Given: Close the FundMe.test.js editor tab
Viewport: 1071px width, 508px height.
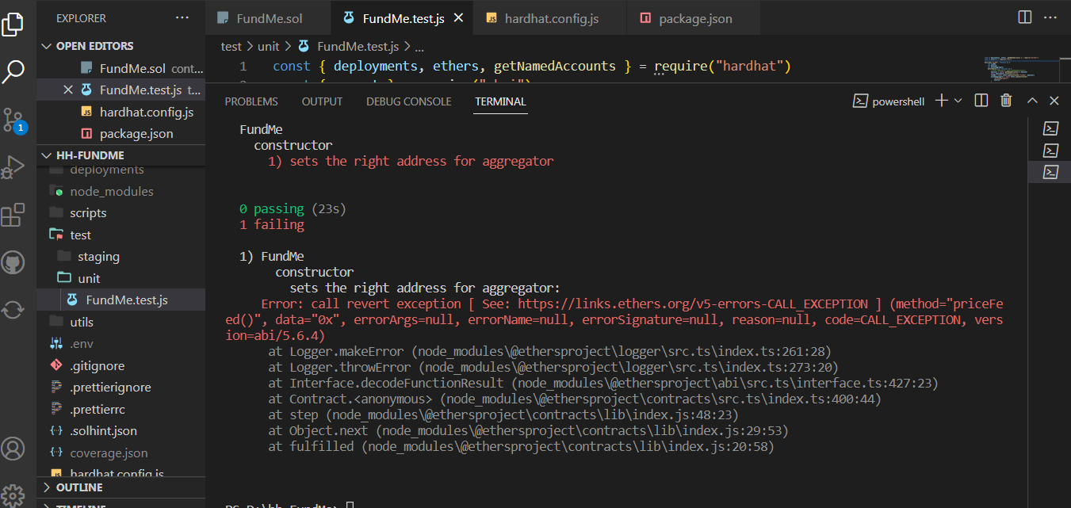Looking at the screenshot, I should pyautogui.click(x=458, y=17).
